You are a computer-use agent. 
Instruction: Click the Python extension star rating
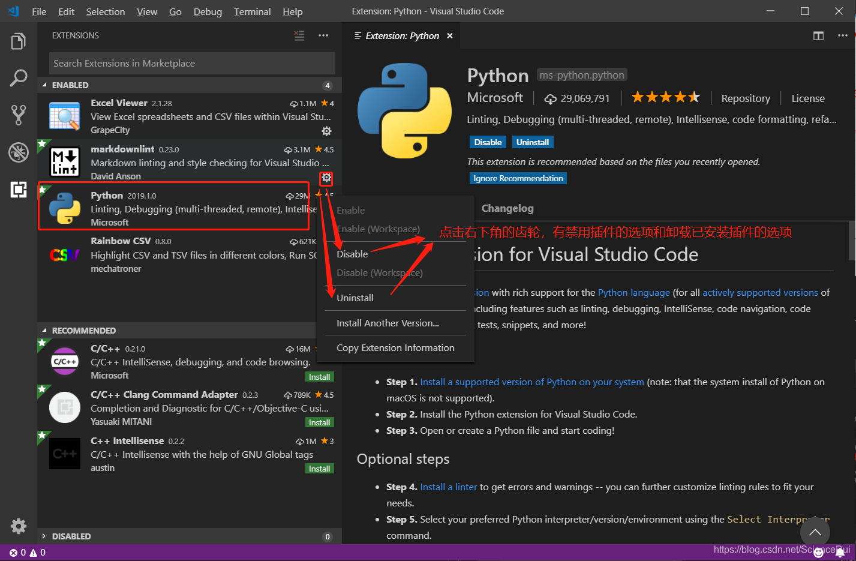pyautogui.click(x=665, y=97)
